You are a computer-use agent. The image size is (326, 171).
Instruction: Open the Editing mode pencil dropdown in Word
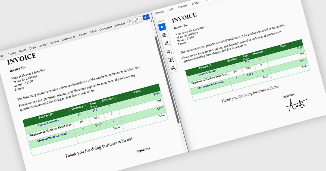coord(138,20)
